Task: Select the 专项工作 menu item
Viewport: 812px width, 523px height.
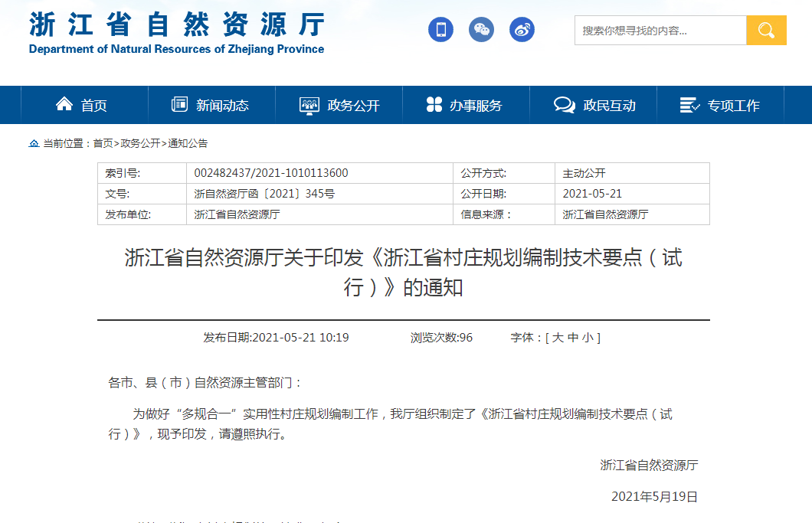Action: click(x=733, y=106)
